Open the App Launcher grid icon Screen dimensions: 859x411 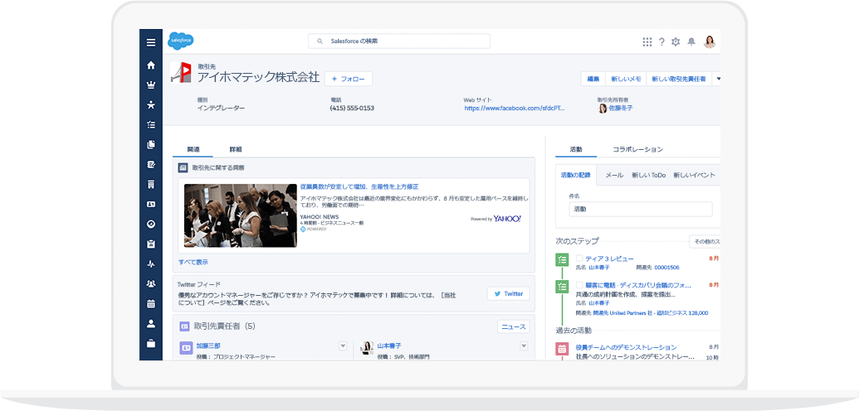pyautogui.click(x=647, y=42)
